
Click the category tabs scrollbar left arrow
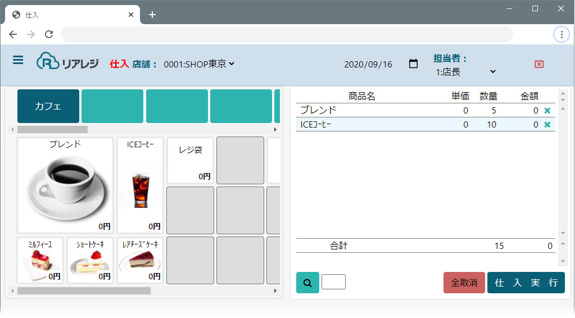12,130
